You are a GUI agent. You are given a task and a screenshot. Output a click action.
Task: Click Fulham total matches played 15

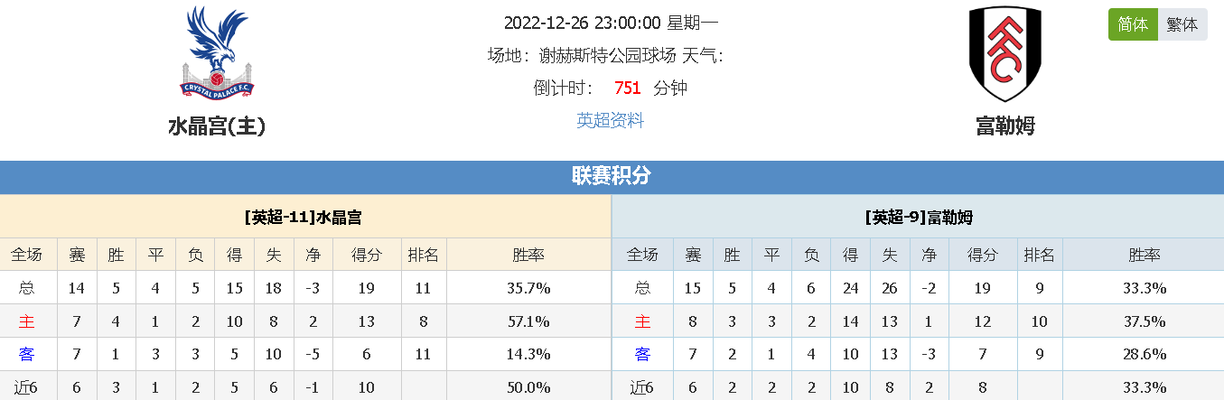(693, 289)
